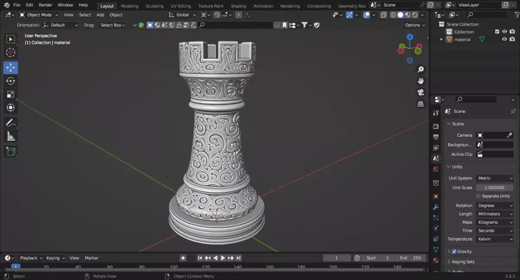
Task: Hide Collection with its eye icon
Action: tap(504, 32)
